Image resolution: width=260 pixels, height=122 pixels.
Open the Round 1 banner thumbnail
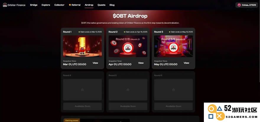(82, 46)
